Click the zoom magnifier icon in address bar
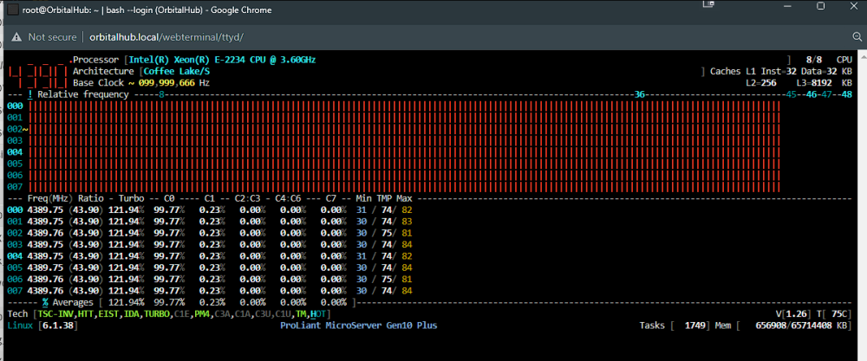This screenshot has width=867, height=361. click(857, 37)
